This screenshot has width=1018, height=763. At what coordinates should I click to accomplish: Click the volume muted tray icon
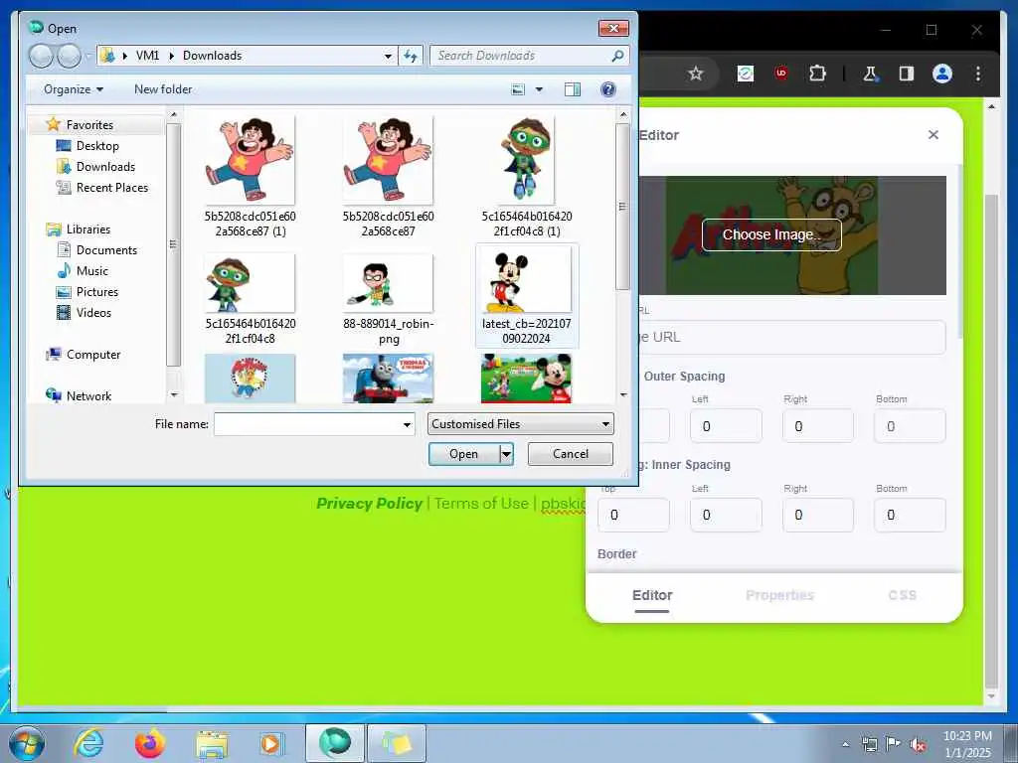918,744
